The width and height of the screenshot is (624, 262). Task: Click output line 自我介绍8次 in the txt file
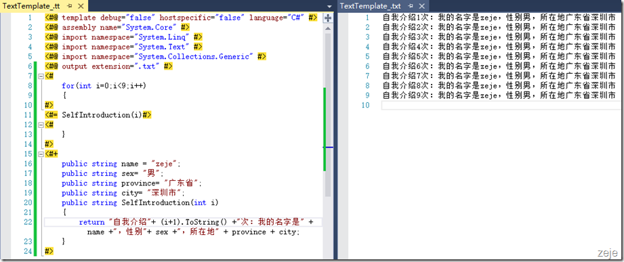[499, 86]
